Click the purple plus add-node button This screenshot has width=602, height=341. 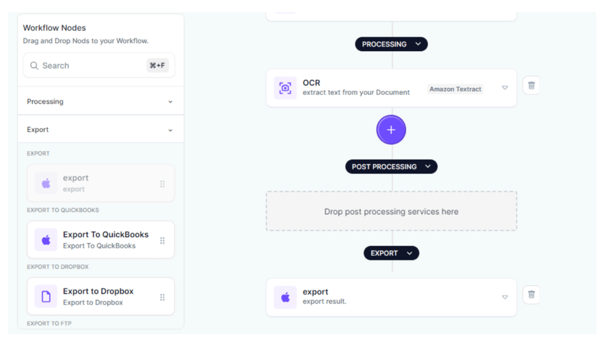pyautogui.click(x=391, y=130)
